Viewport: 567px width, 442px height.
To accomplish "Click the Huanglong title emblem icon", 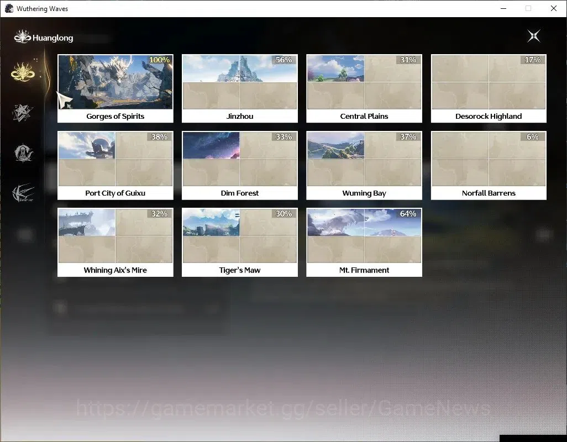I will coord(22,37).
